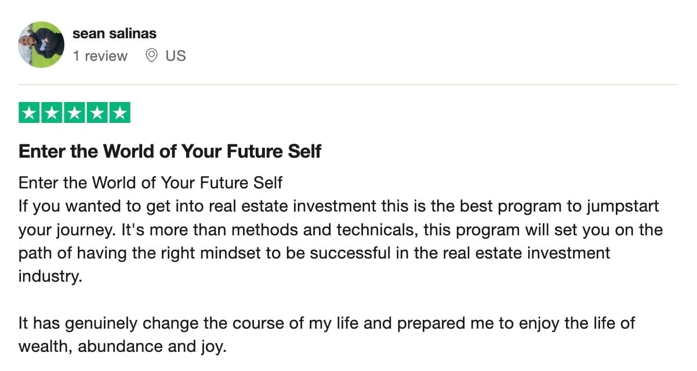The height and width of the screenshot is (371, 697).
Task: Click the fourth green rating star
Action: (x=97, y=112)
